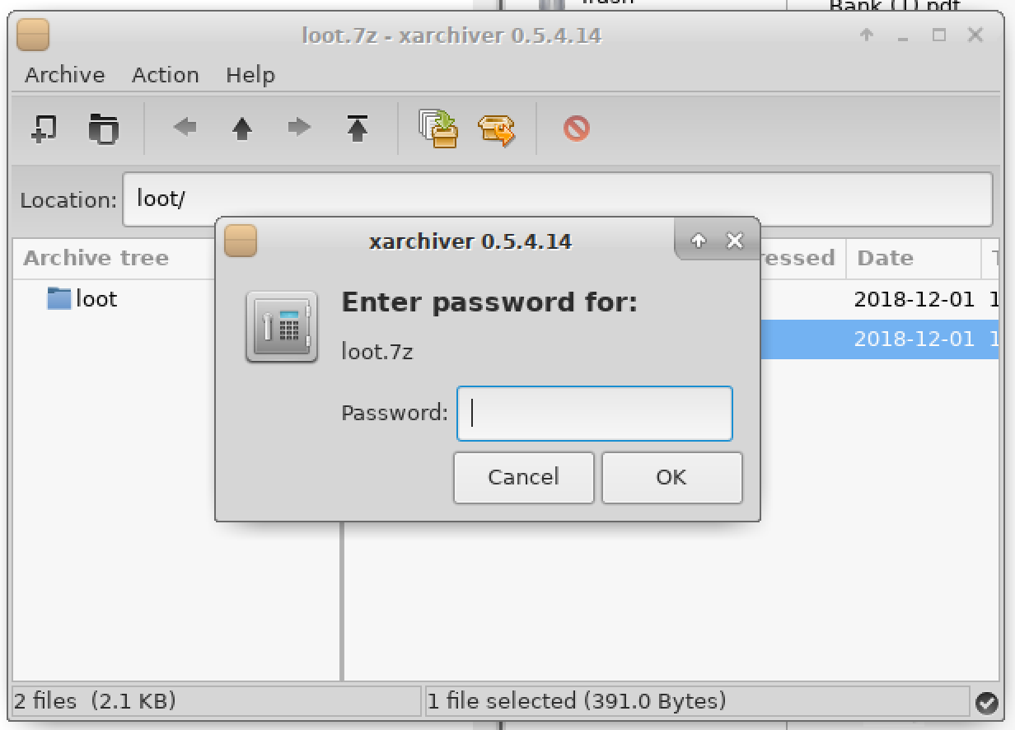This screenshot has height=730, width=1015.
Task: Click the red Cancel operation icon
Action: [x=576, y=128]
